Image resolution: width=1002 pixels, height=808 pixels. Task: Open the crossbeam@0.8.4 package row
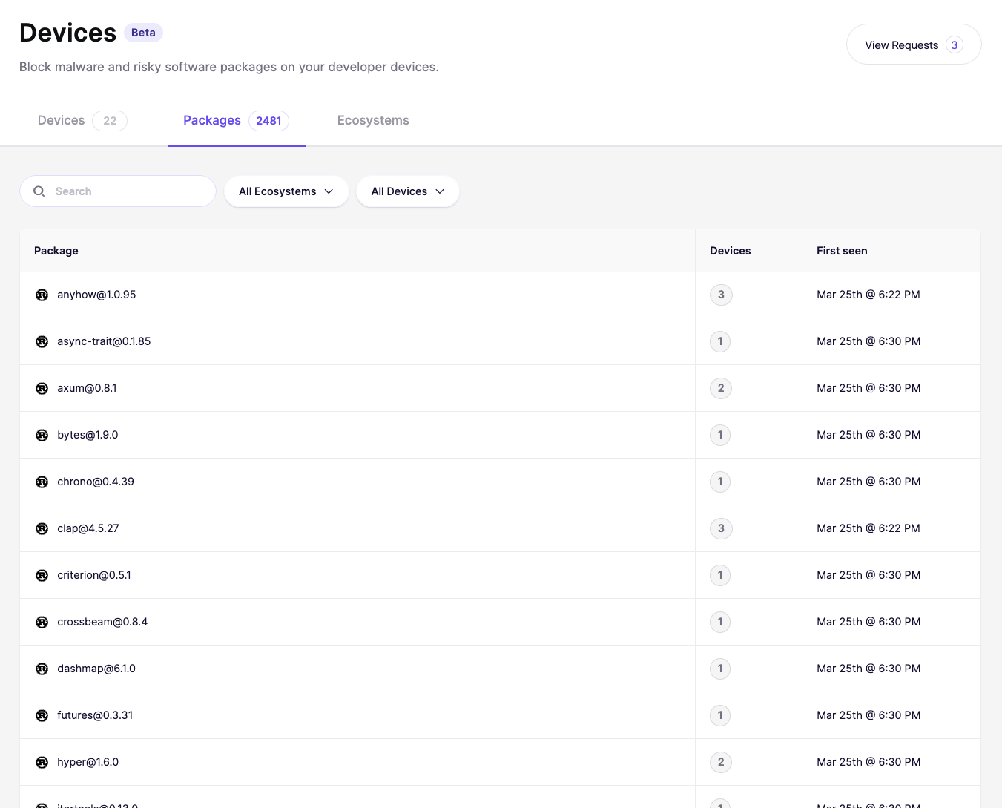click(500, 622)
